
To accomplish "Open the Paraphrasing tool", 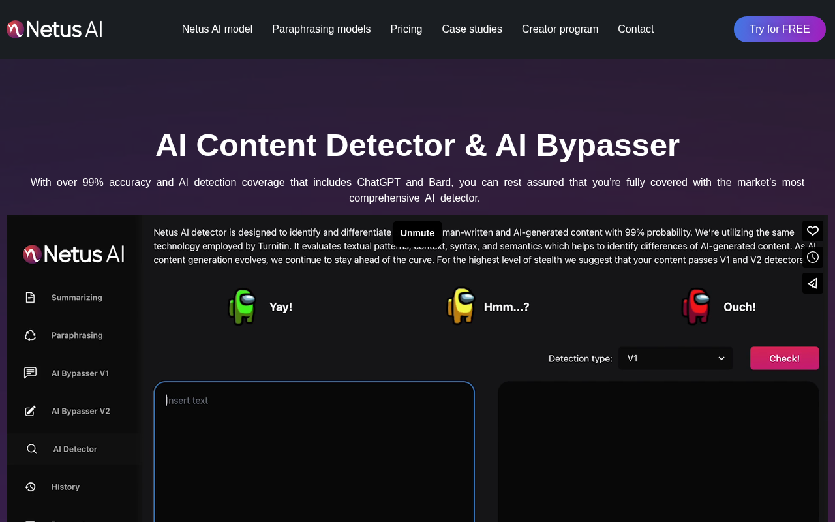I will coord(77,335).
